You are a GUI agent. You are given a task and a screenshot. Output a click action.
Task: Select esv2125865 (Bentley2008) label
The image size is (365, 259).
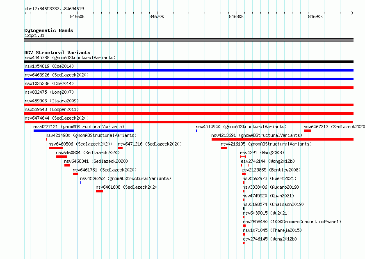(271, 170)
